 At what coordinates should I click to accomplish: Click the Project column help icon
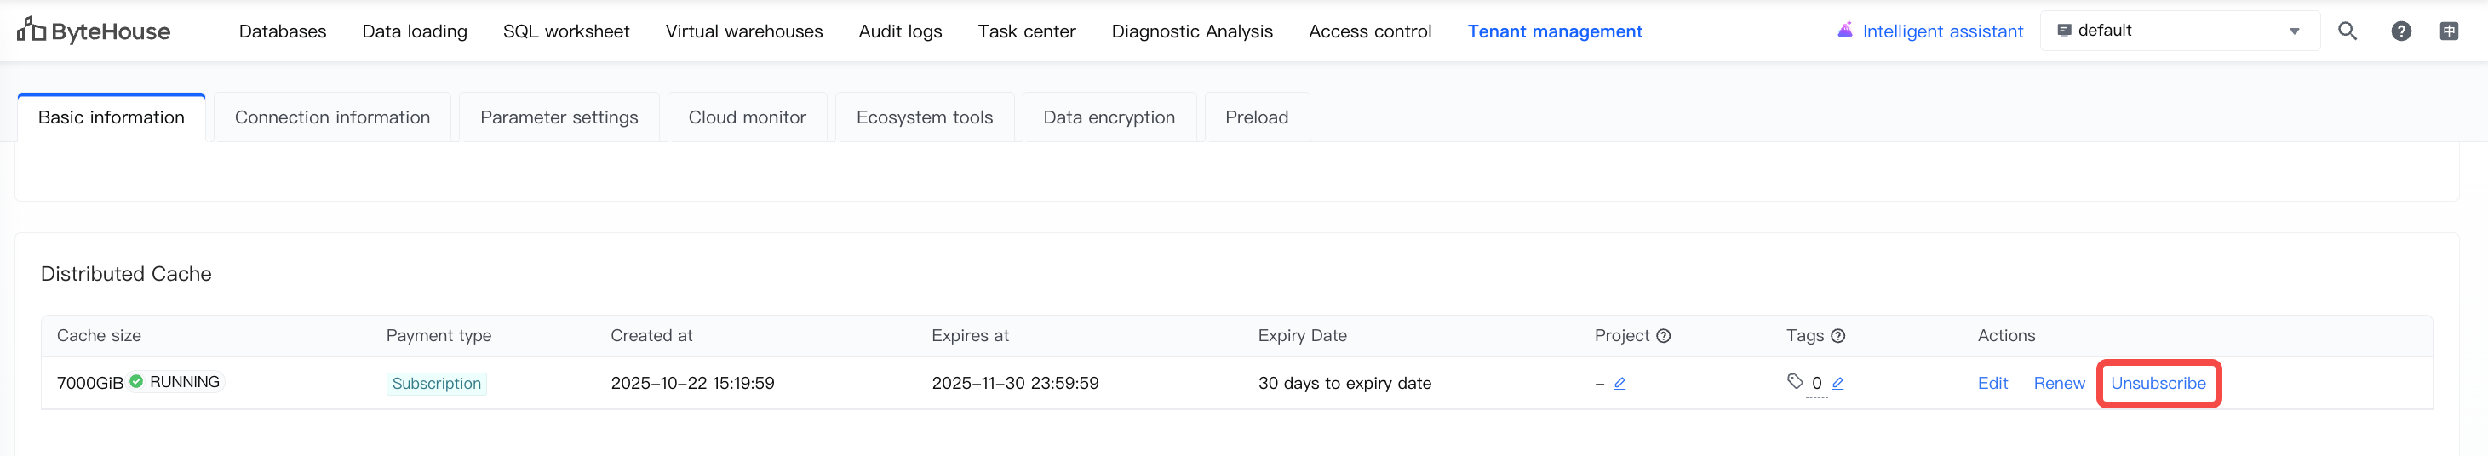(x=1663, y=336)
